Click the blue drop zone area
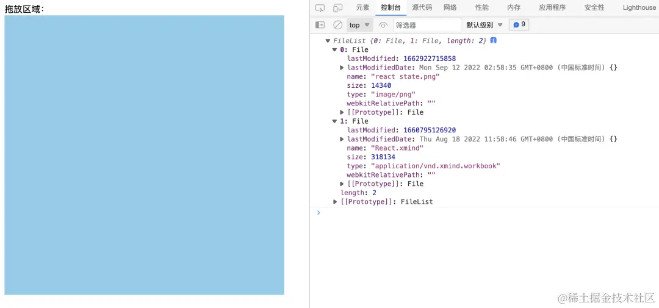 pos(144,155)
